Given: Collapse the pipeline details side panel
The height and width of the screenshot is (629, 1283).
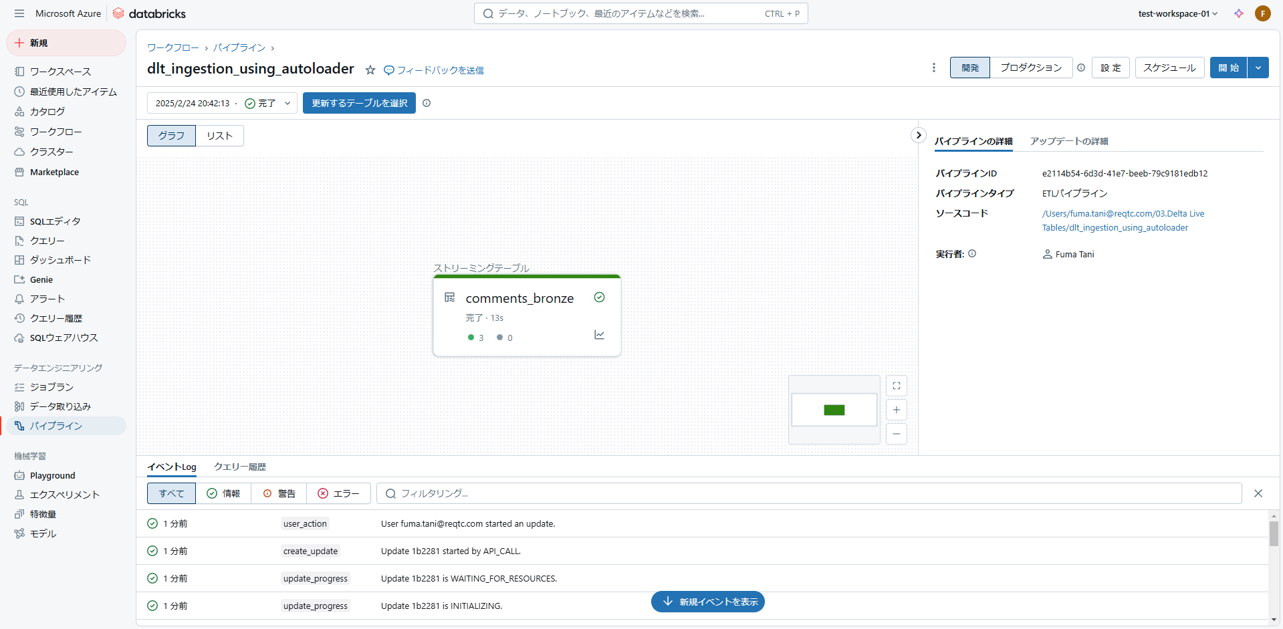Looking at the screenshot, I should pyautogui.click(x=919, y=135).
